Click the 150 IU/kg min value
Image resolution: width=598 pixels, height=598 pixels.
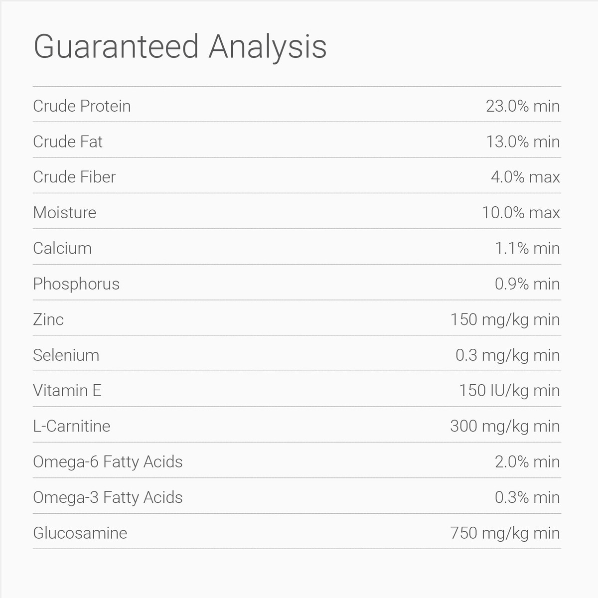tap(509, 391)
